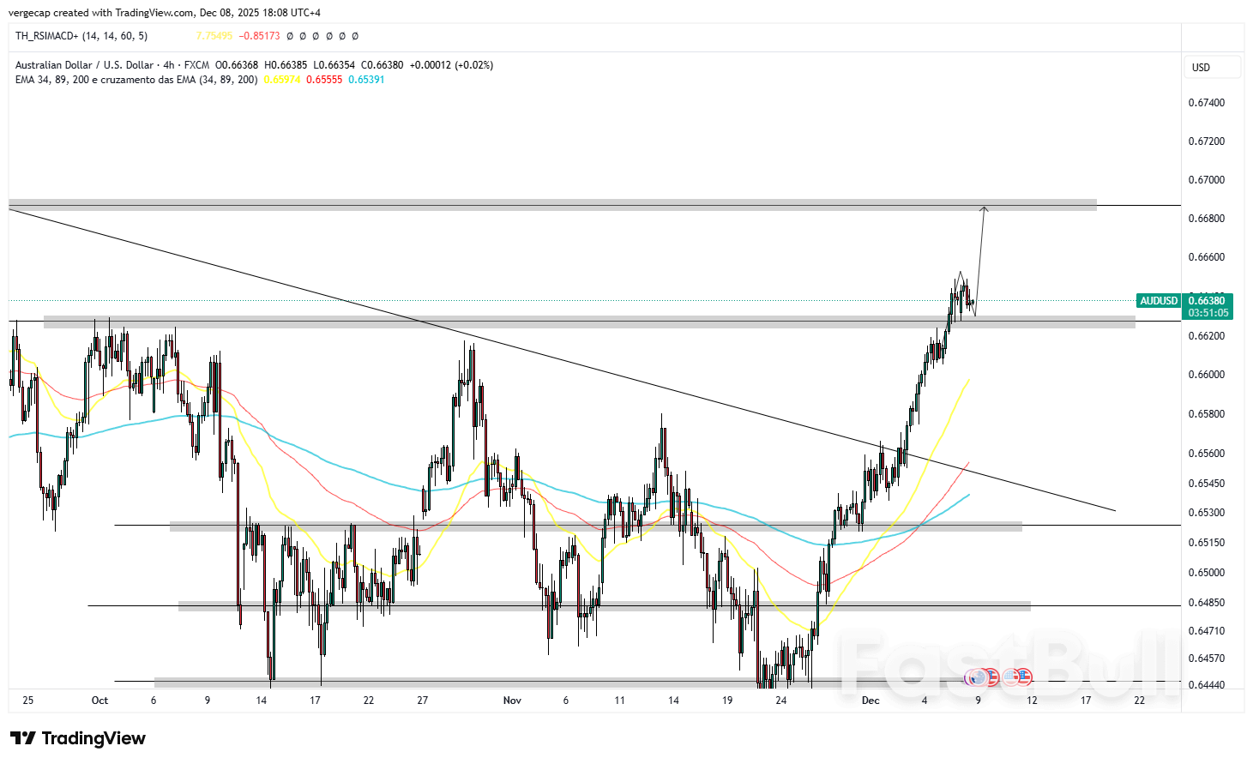Viewport: 1253px width, 764px height.
Task: Select the faded US event marker icon
Action: pyautogui.click(x=1010, y=677)
